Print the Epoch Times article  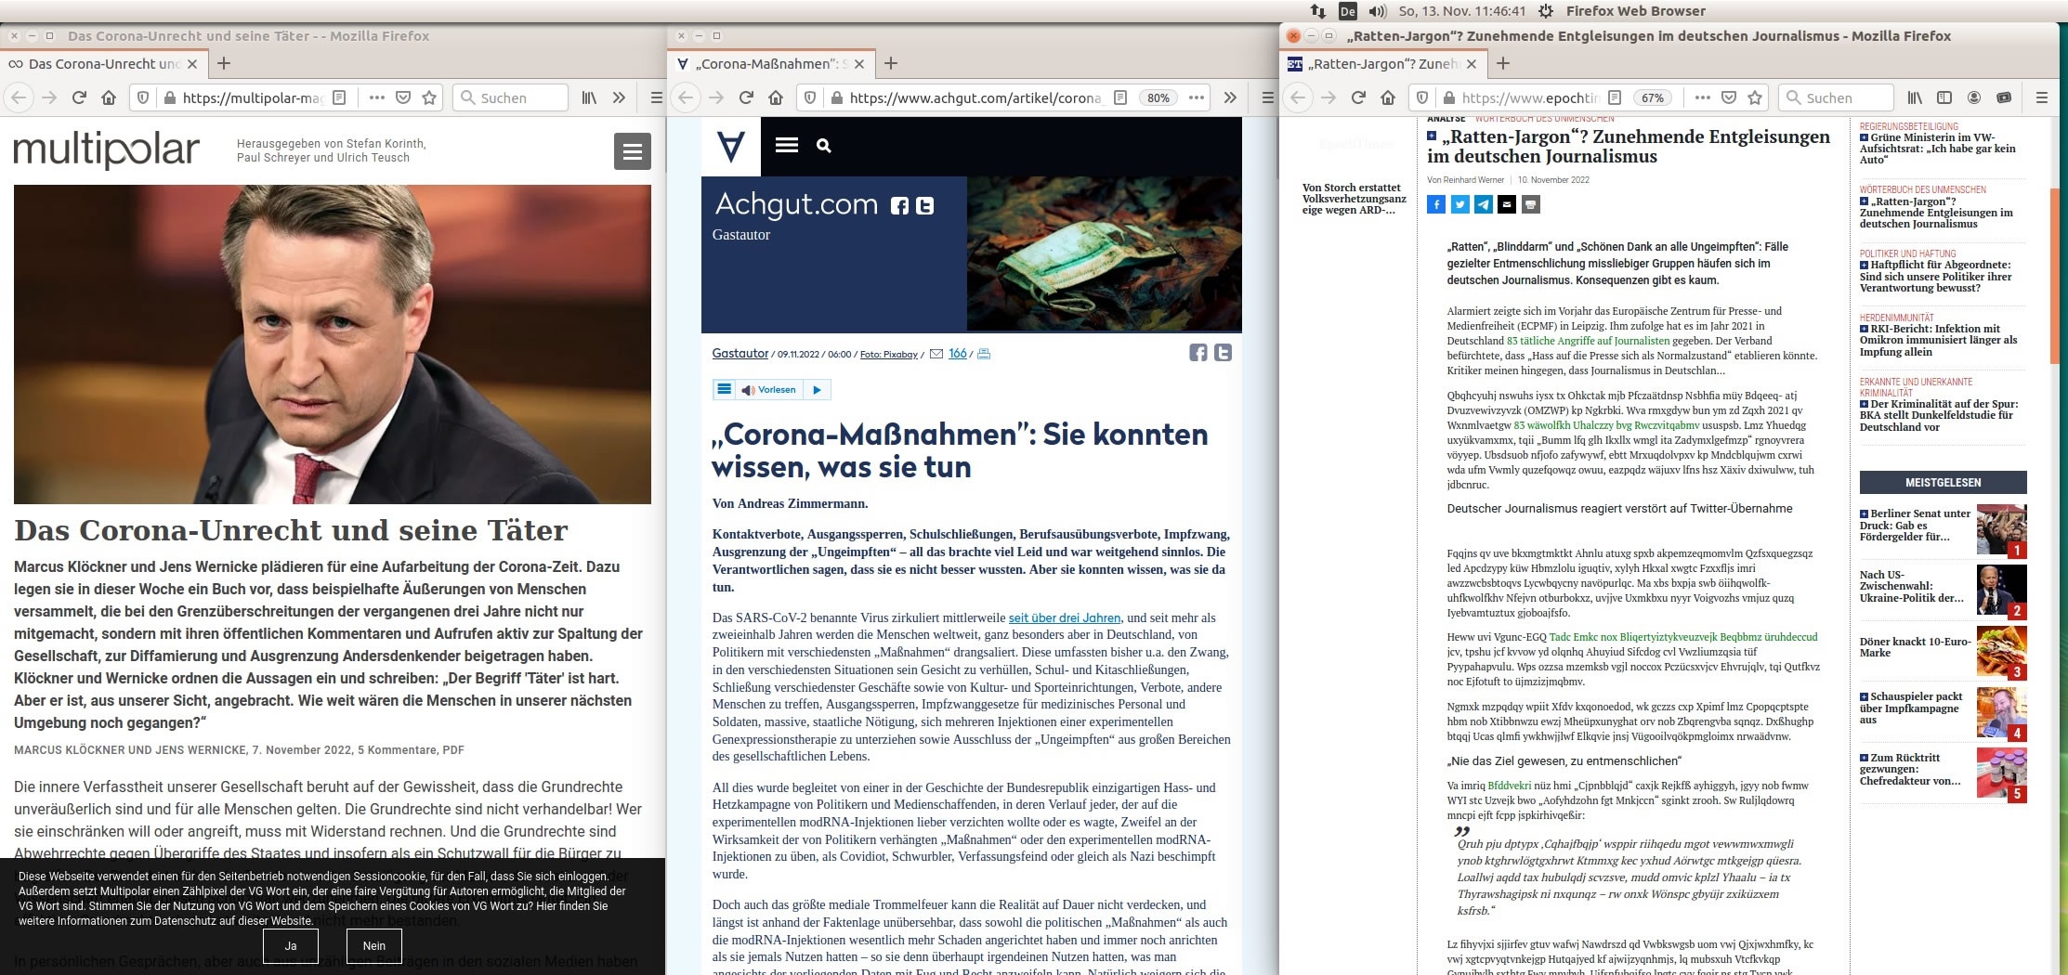point(1531,204)
